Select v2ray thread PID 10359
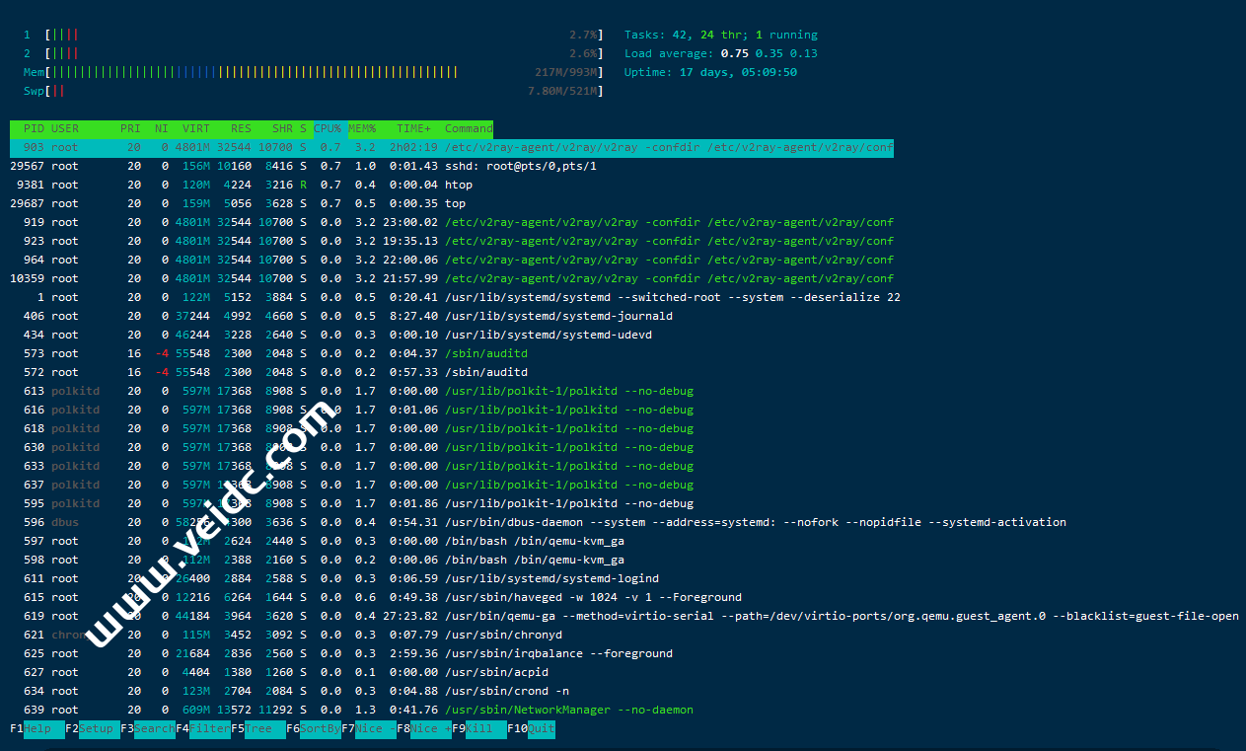 [x=452, y=278]
